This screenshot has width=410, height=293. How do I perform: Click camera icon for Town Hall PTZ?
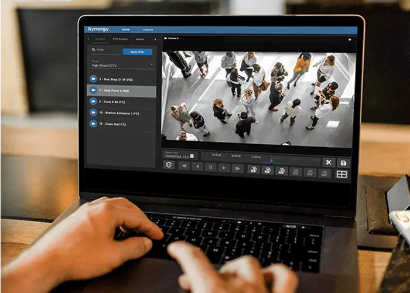coord(93,124)
